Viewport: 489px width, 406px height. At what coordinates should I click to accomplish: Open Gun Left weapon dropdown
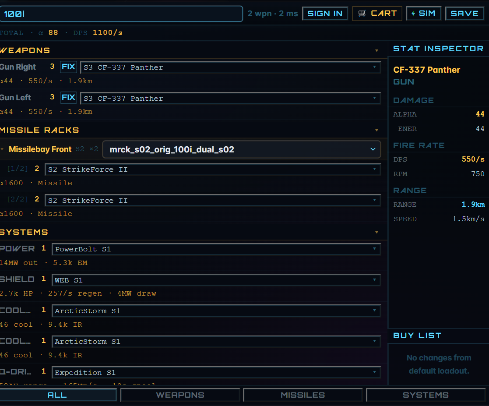click(230, 98)
